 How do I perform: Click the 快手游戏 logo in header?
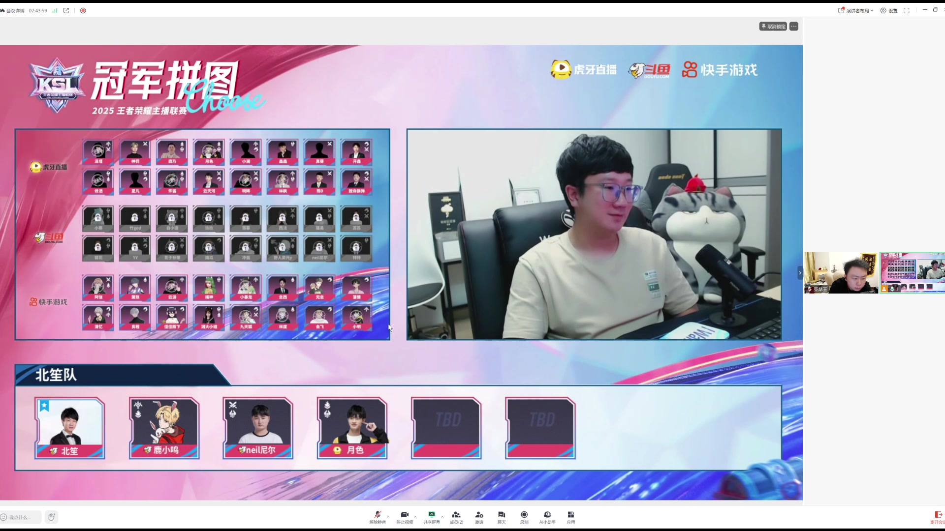coord(720,70)
